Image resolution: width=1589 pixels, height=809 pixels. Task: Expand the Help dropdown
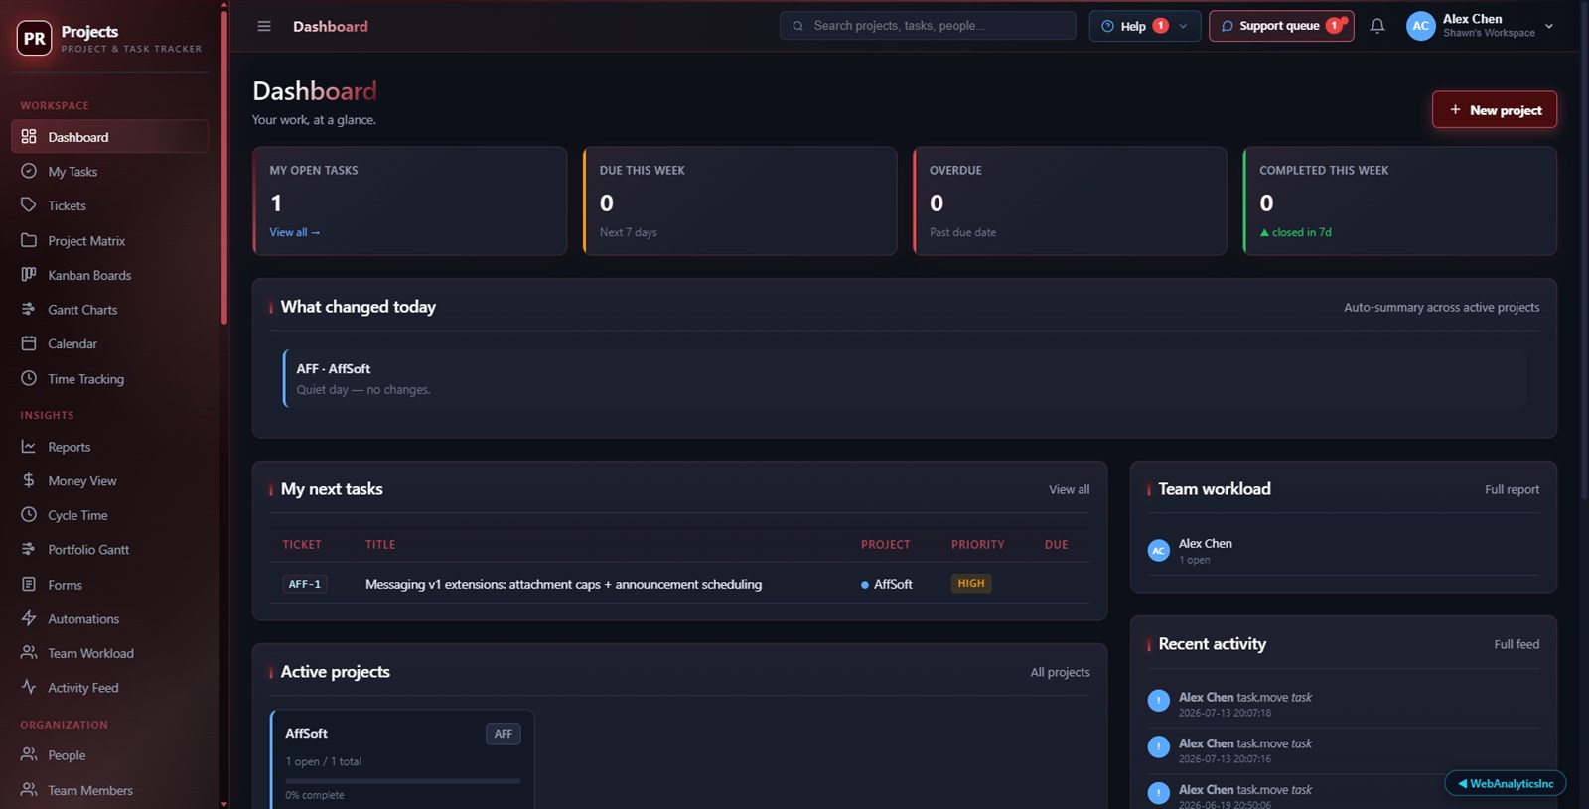point(1144,26)
